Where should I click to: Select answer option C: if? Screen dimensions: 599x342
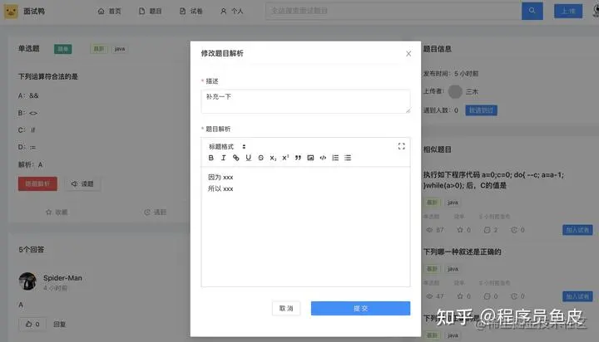point(27,130)
